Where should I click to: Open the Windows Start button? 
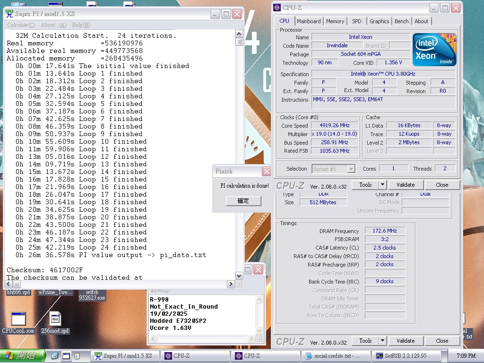pyautogui.click(x=23, y=356)
